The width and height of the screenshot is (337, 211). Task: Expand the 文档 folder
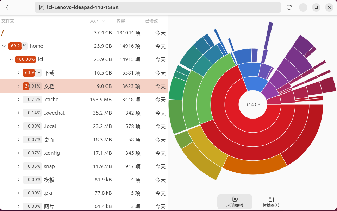(18, 86)
